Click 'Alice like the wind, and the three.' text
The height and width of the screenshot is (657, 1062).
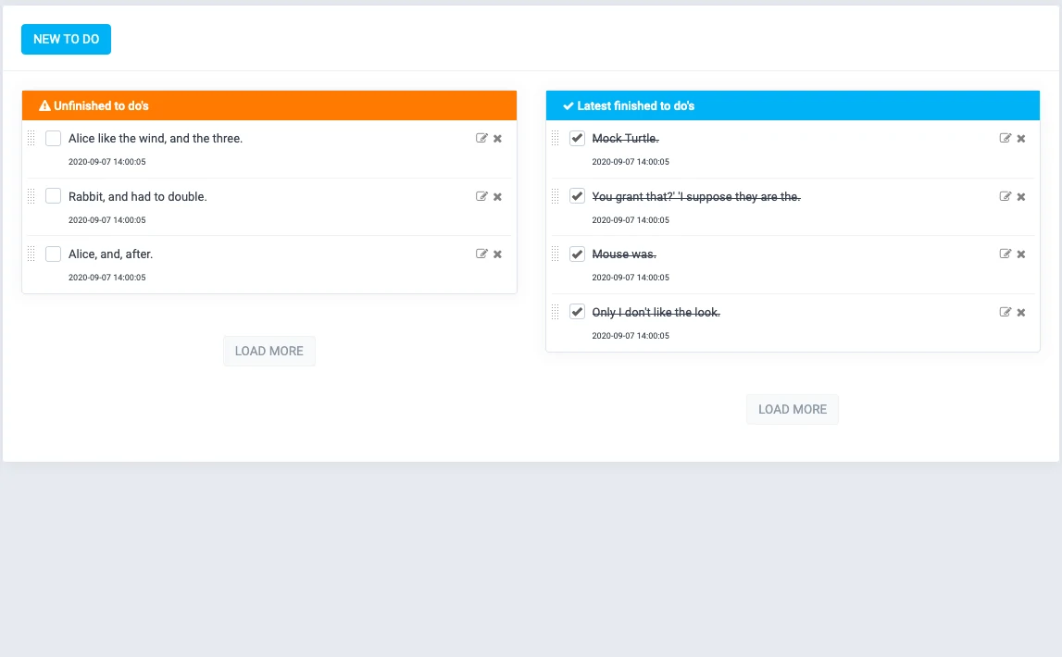tap(156, 138)
